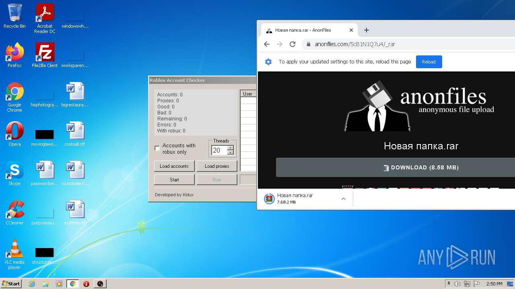This screenshot has height=289, width=515.
Task: Open CCleaner desktop shortcut
Action: (x=14, y=213)
